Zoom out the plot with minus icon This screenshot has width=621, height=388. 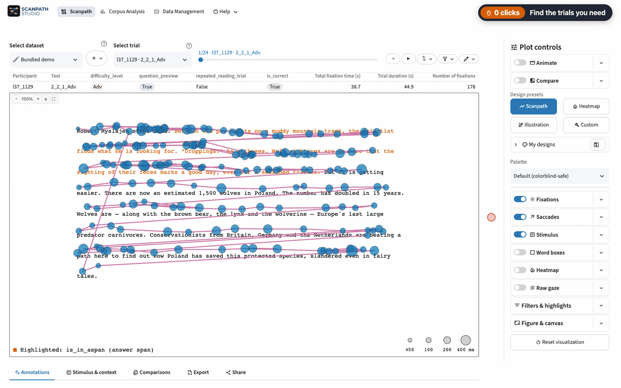[x=16, y=99]
